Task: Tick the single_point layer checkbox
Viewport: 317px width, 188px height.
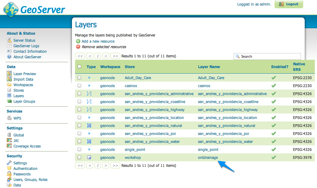Action: tap(79, 149)
